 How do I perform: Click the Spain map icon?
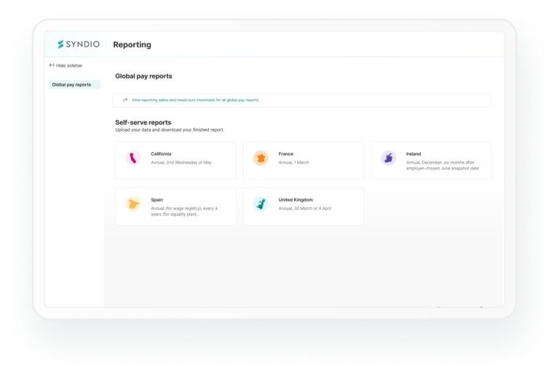[133, 204]
